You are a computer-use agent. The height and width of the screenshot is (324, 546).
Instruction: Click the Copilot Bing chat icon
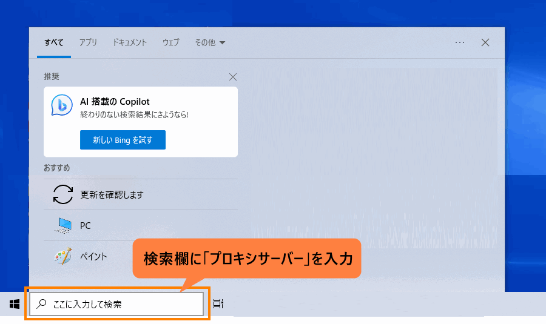[x=62, y=105]
